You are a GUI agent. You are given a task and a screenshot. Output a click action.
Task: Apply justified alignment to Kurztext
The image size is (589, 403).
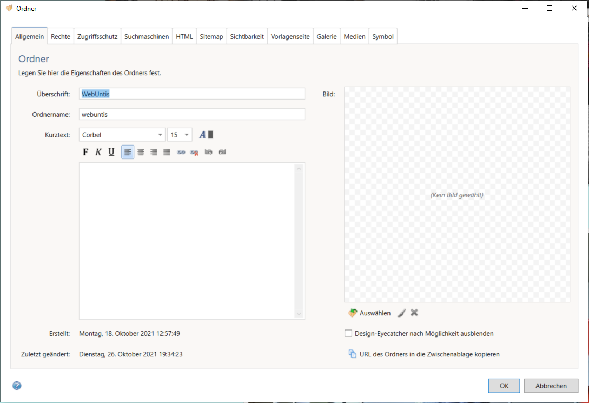167,152
